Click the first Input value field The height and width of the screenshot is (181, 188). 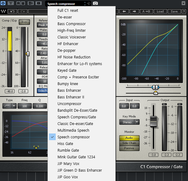tap(124, 106)
